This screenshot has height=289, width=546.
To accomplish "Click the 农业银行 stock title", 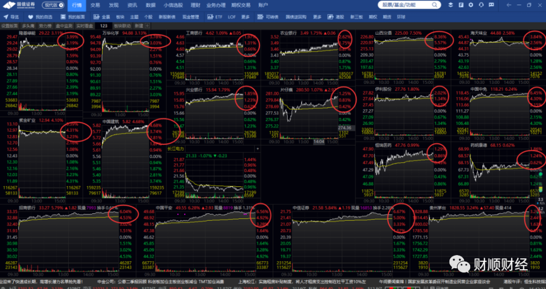I will coord(289,33).
